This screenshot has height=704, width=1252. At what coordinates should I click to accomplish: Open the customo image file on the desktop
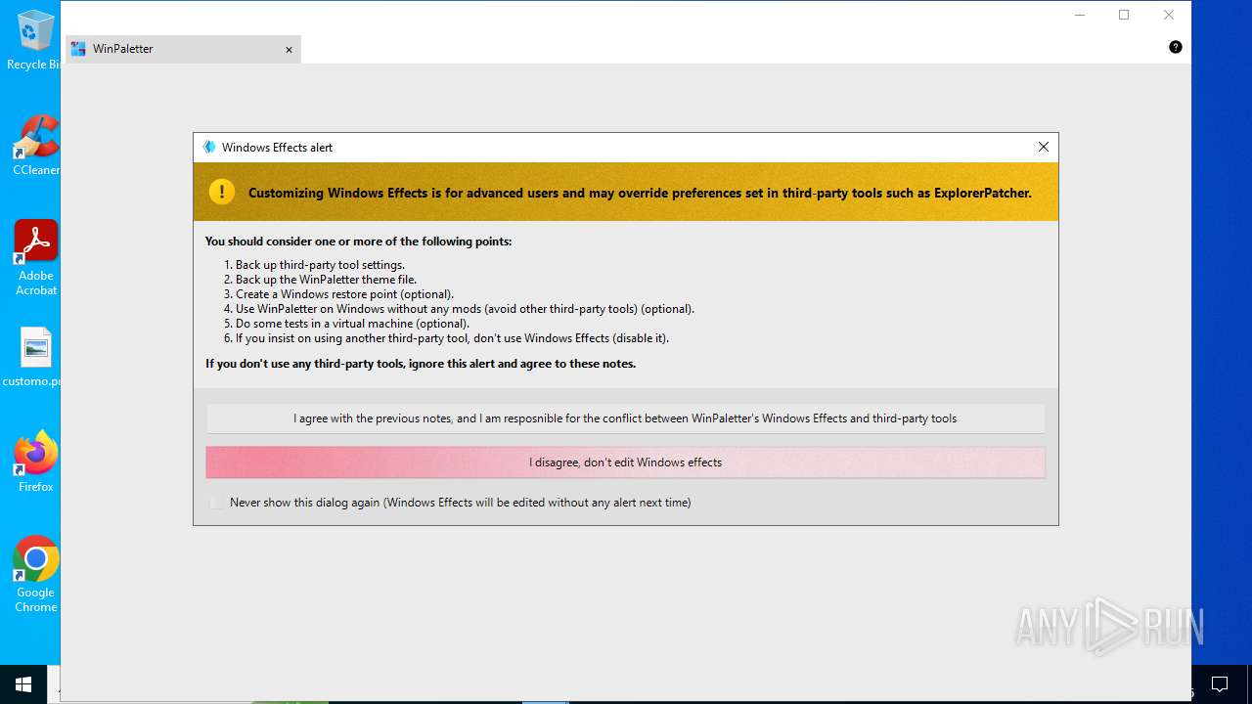pos(35,356)
